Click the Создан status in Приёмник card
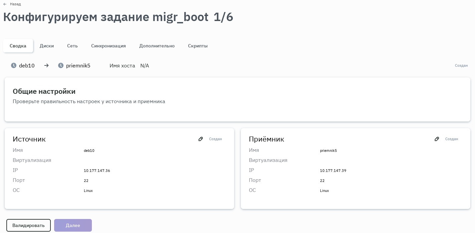The height and width of the screenshot is (233, 475). 452,139
